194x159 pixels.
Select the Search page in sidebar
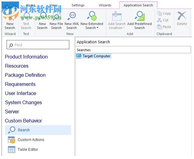38,130
